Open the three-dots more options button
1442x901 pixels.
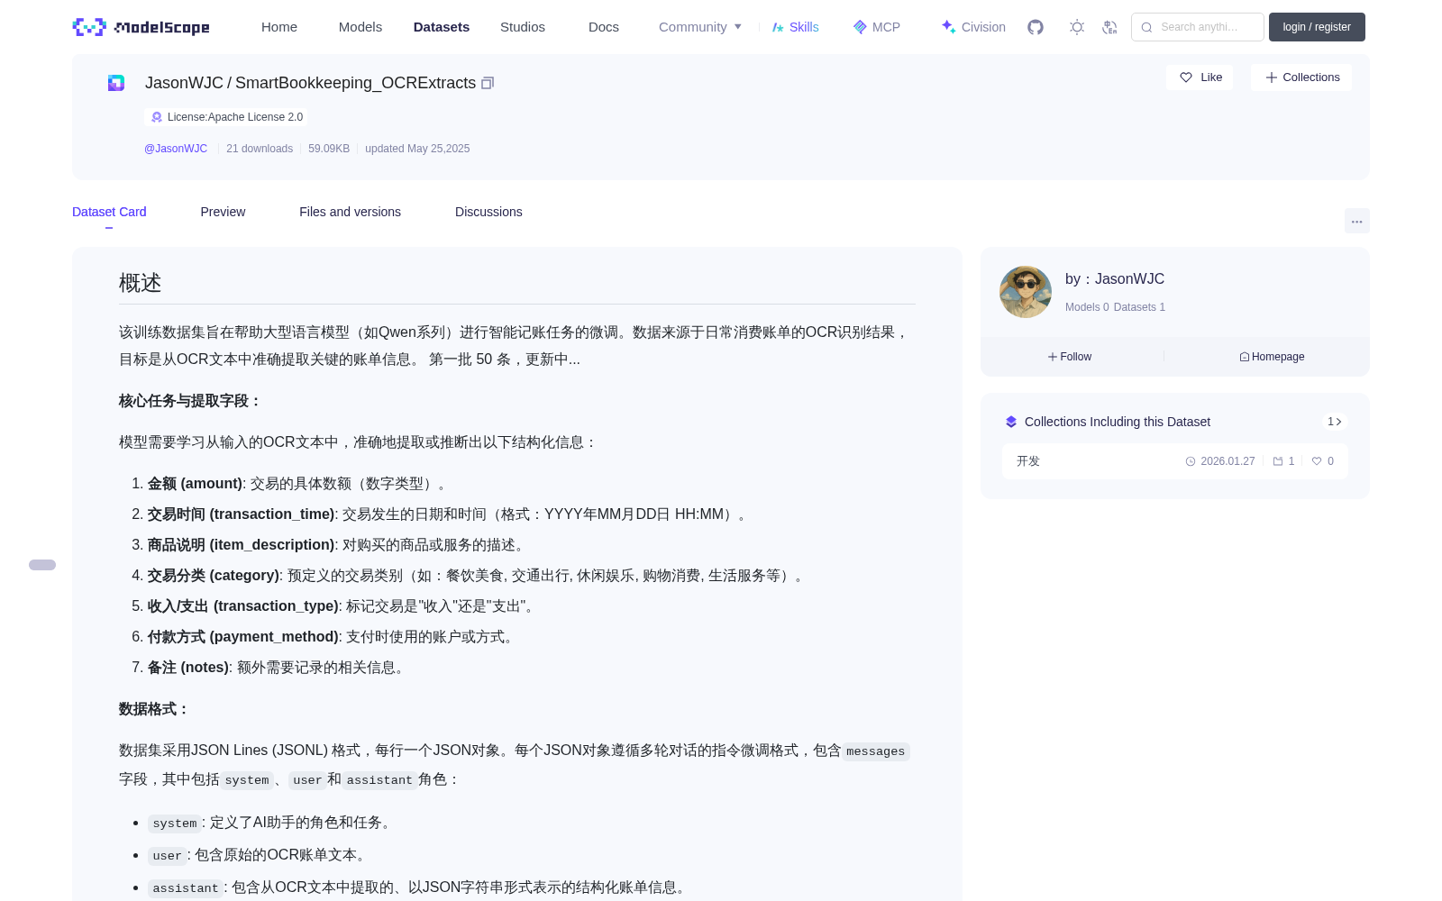pos(1356,221)
